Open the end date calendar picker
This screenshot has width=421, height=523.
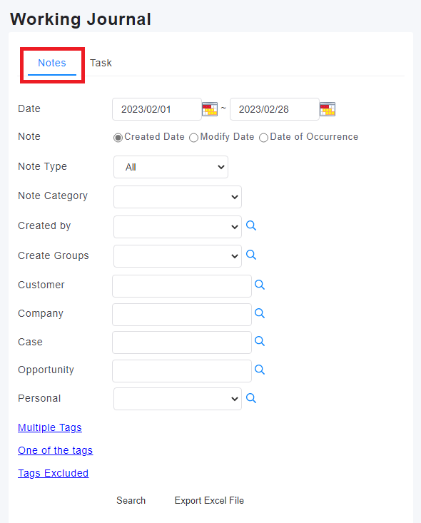coord(328,109)
